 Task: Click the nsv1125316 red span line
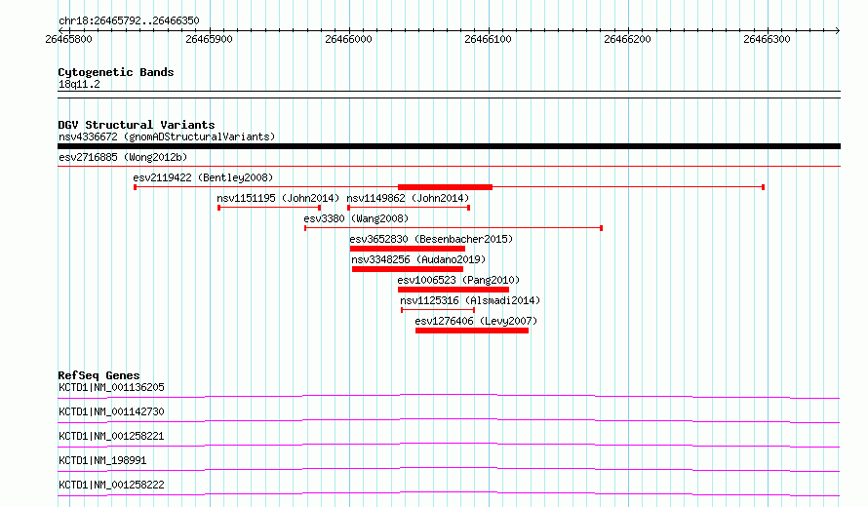click(x=438, y=310)
